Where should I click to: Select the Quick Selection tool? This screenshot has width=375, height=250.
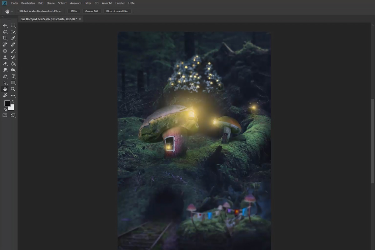coord(13,32)
